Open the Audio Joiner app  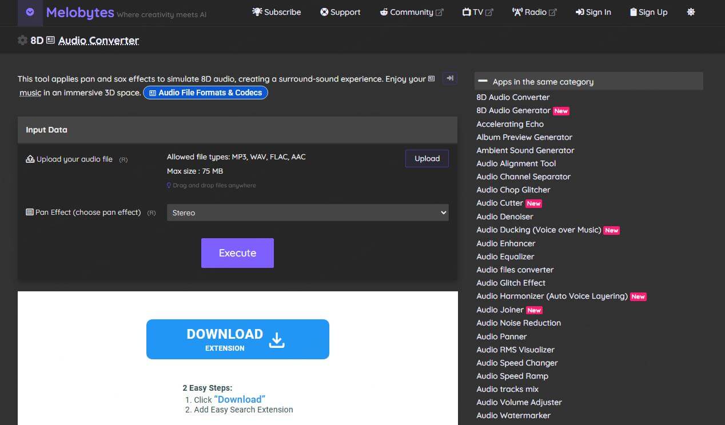click(x=500, y=310)
